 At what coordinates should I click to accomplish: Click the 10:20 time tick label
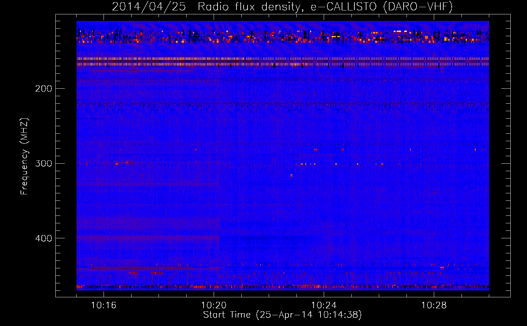[214, 305]
